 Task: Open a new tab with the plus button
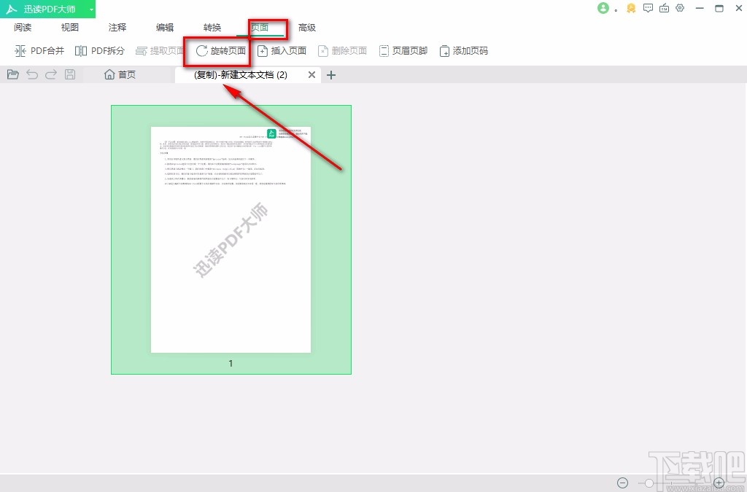331,74
